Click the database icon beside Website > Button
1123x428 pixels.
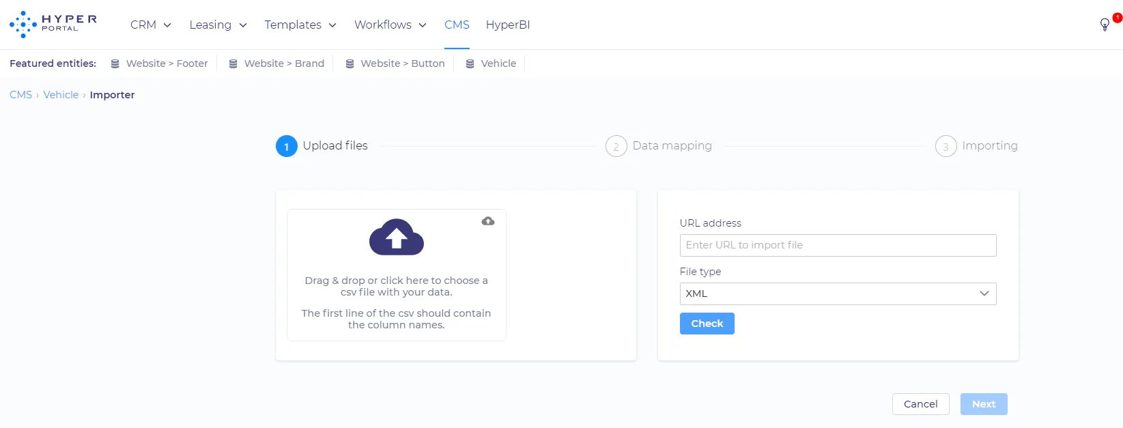point(350,63)
